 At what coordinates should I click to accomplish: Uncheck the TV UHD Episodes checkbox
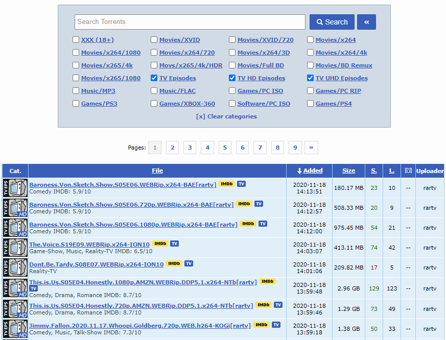[310, 78]
